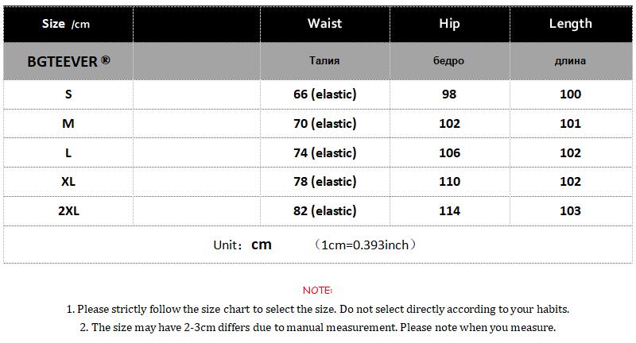
Task: Click the 82 (elastic) waist value
Action: (x=324, y=210)
